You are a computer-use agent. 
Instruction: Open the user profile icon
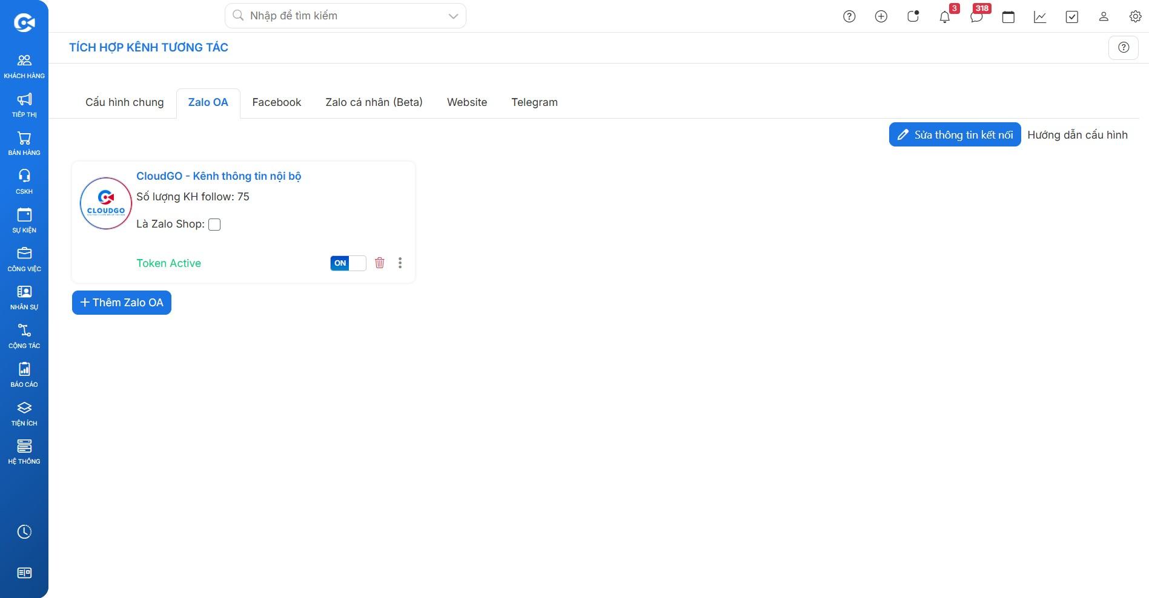[x=1104, y=17]
